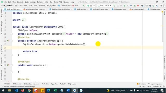Click the Make Project hammer icon
This screenshot has height=93, width=166.
click(84, 6)
